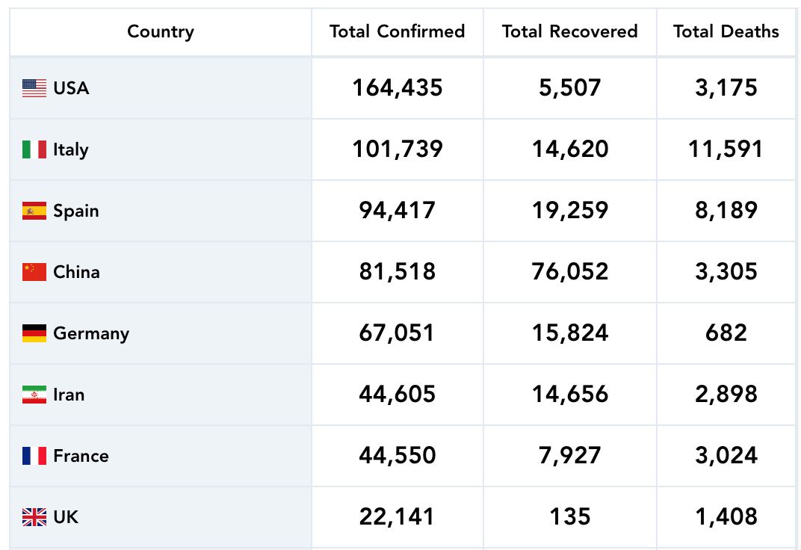Click Spain's confirmed count 94,417

pyautogui.click(x=397, y=211)
